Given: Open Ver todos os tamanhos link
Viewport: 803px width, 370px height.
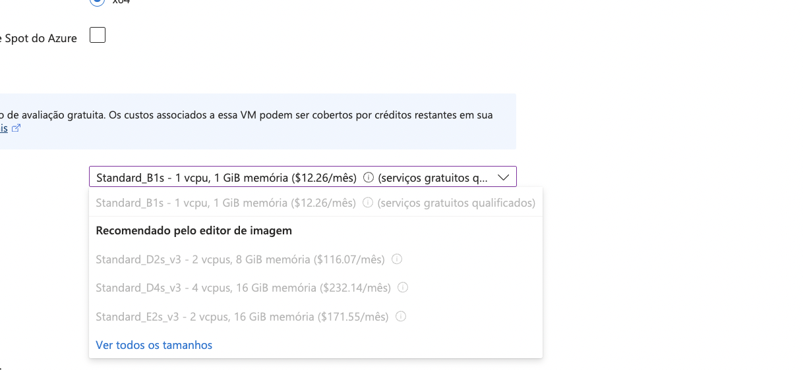Looking at the screenshot, I should [154, 345].
